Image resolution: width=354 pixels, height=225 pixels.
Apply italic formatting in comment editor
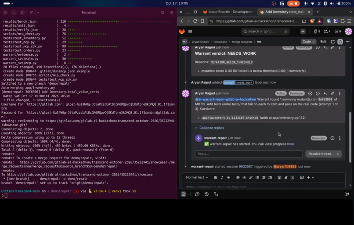[222, 178]
